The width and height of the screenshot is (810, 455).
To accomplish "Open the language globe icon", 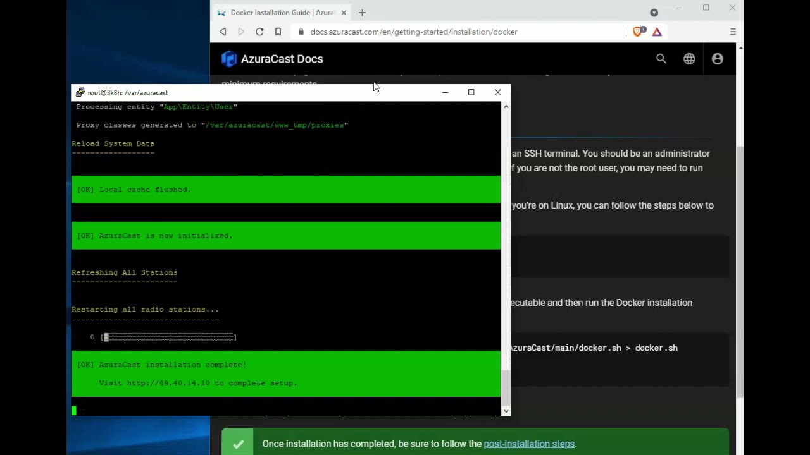I will pos(689,59).
